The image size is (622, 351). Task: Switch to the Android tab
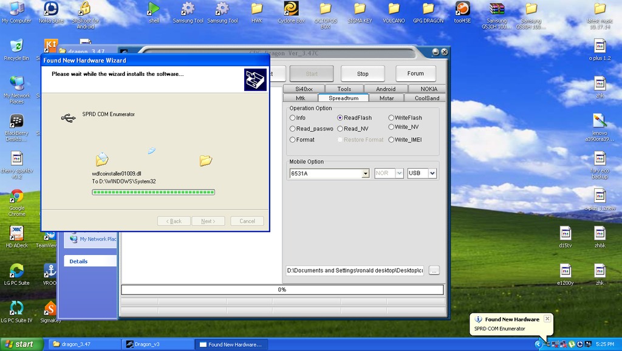point(385,89)
